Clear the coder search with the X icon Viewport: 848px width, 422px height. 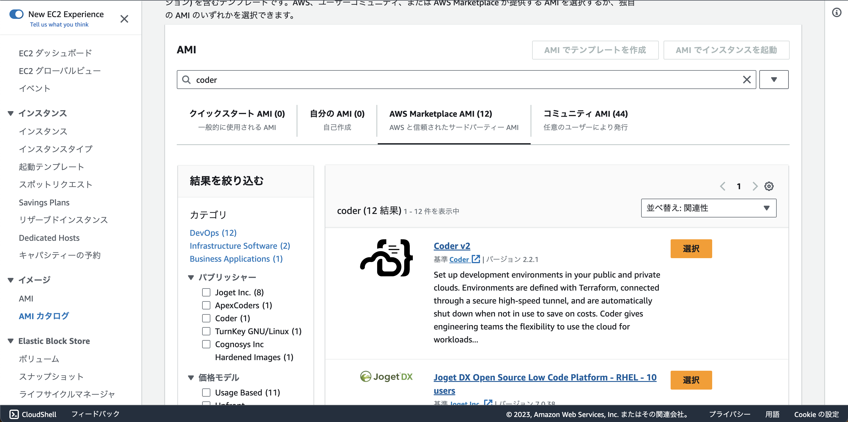(x=746, y=79)
